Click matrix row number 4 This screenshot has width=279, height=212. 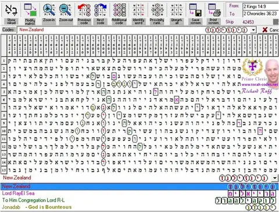(x=3, y=84)
